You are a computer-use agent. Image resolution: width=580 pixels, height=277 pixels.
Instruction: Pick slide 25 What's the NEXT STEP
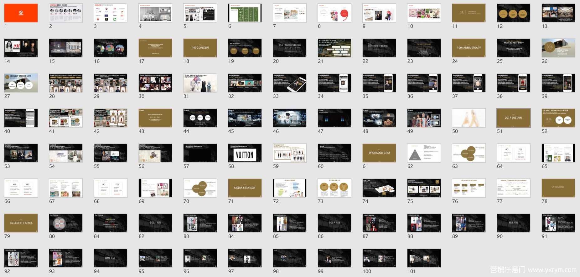click(x=514, y=48)
